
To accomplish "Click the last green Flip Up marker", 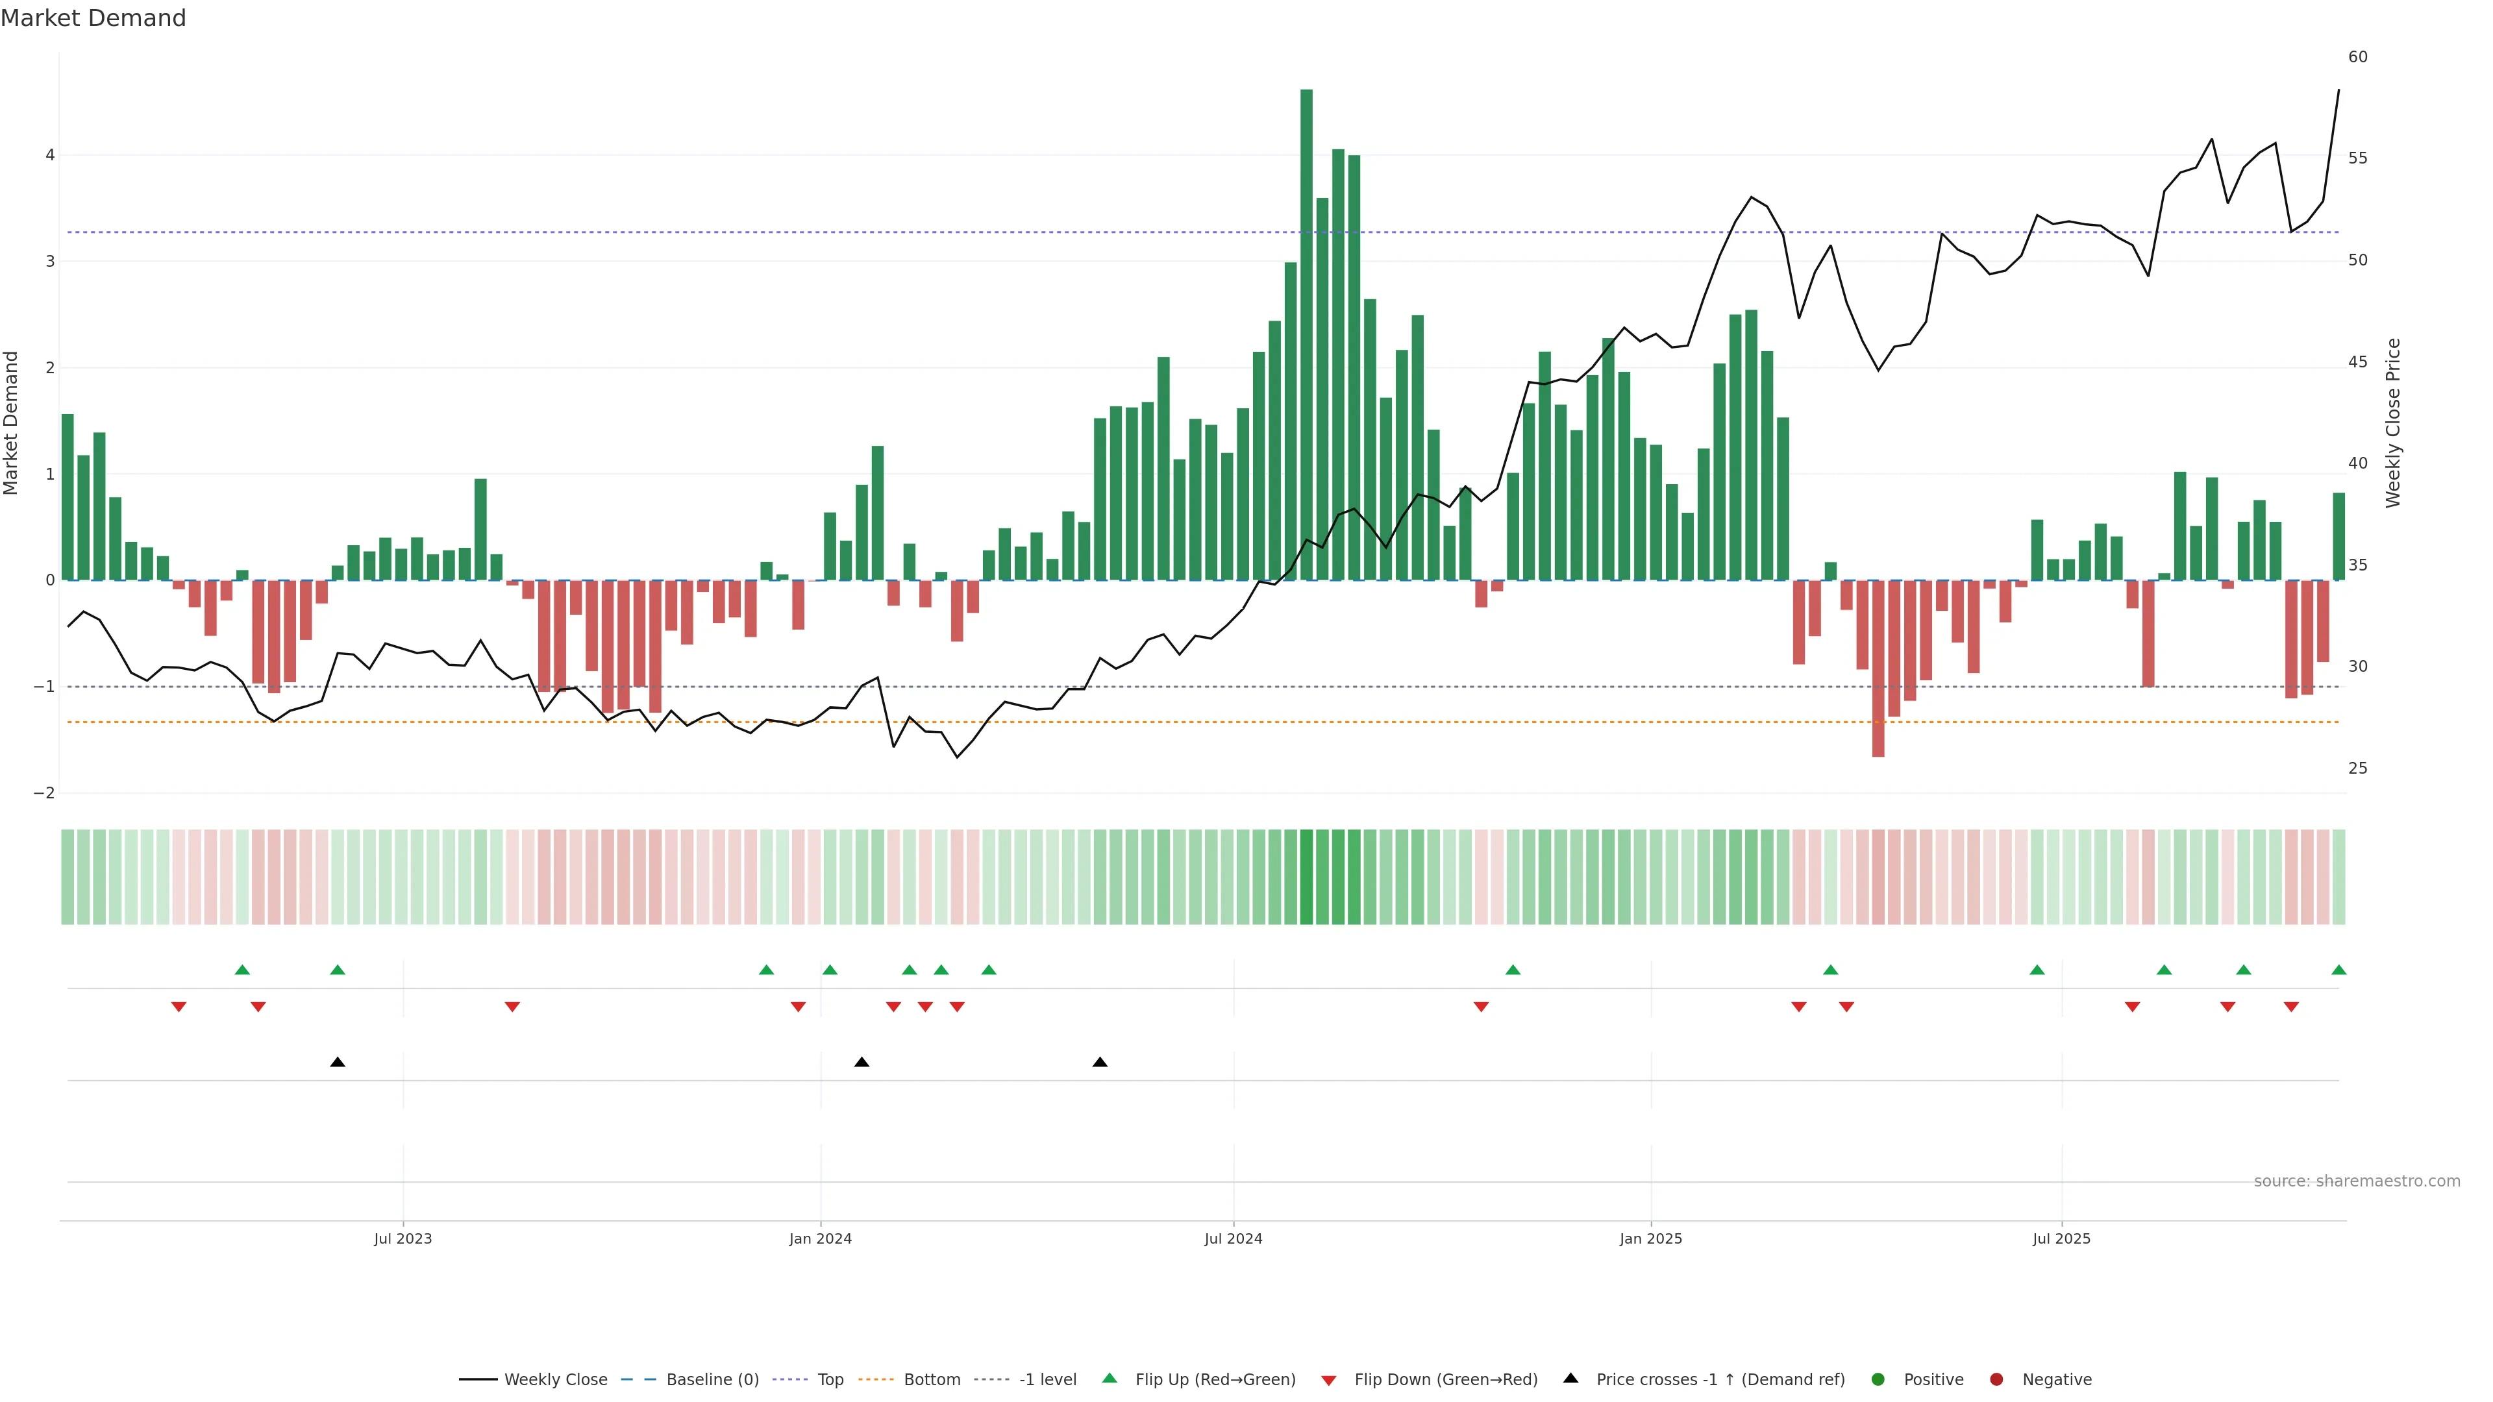I will (2339, 970).
